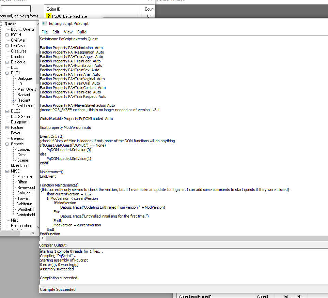Click the script editor window icon
328x298 pixels.
44,23
